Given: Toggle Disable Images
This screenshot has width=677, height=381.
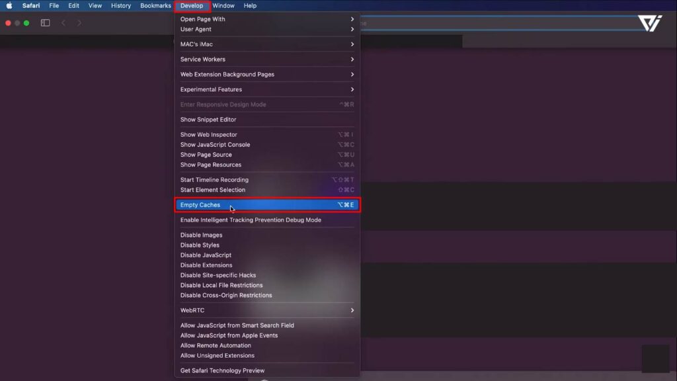Looking at the screenshot, I should pyautogui.click(x=267, y=235).
